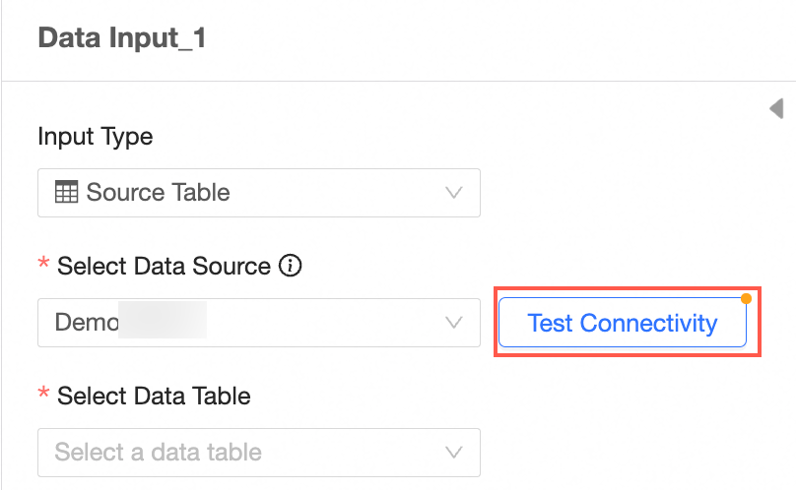Click the red asterisk before Select Data Source
This screenshot has width=796, height=490.
click(x=43, y=267)
